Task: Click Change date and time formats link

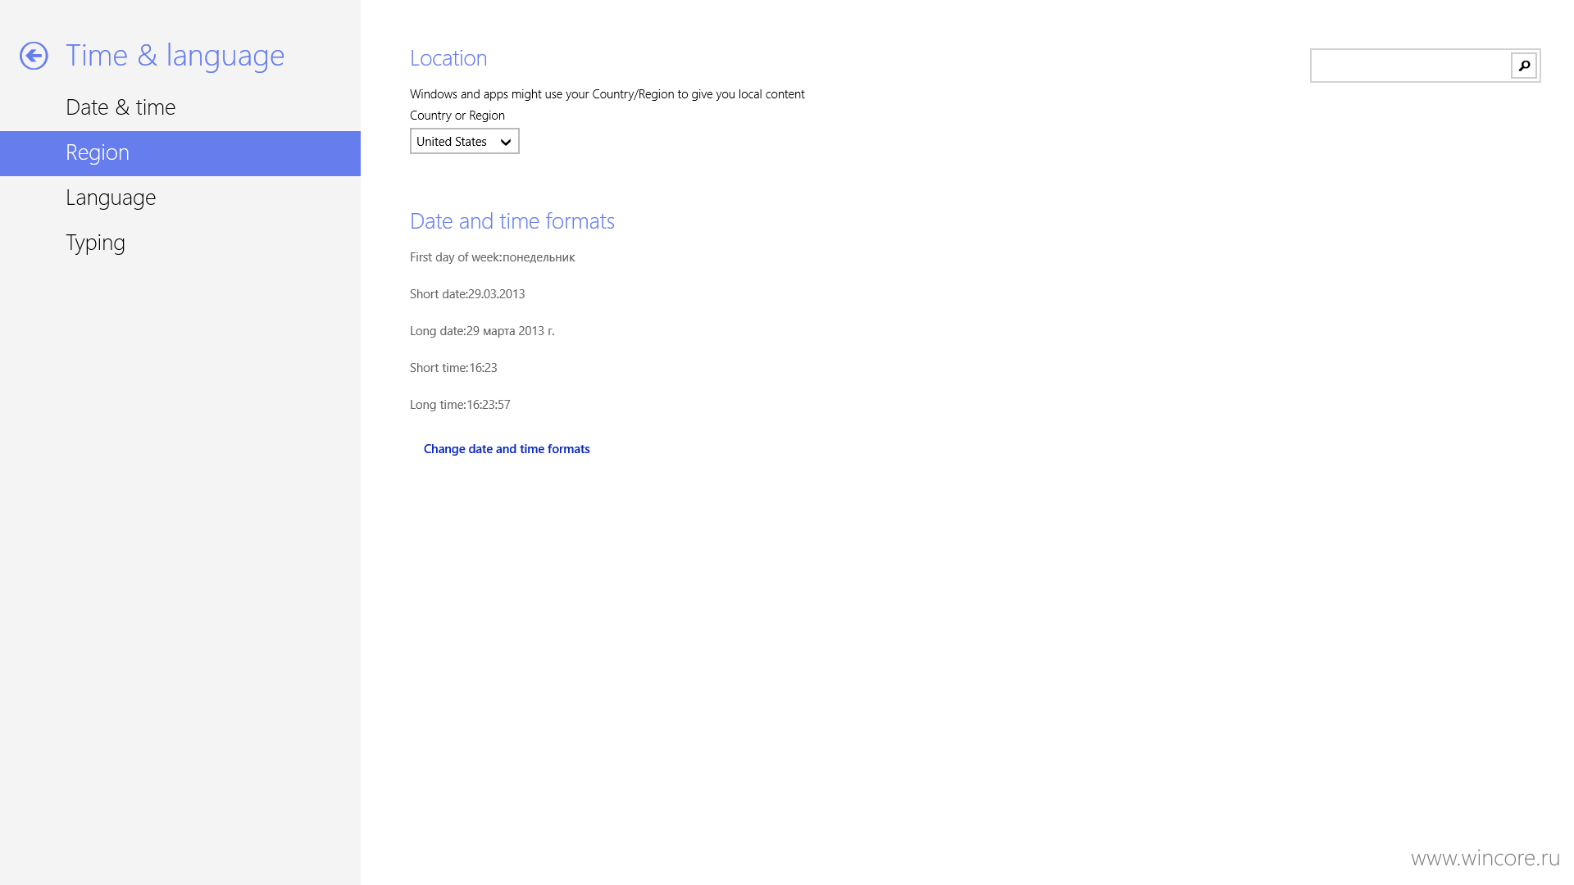Action: [507, 449]
